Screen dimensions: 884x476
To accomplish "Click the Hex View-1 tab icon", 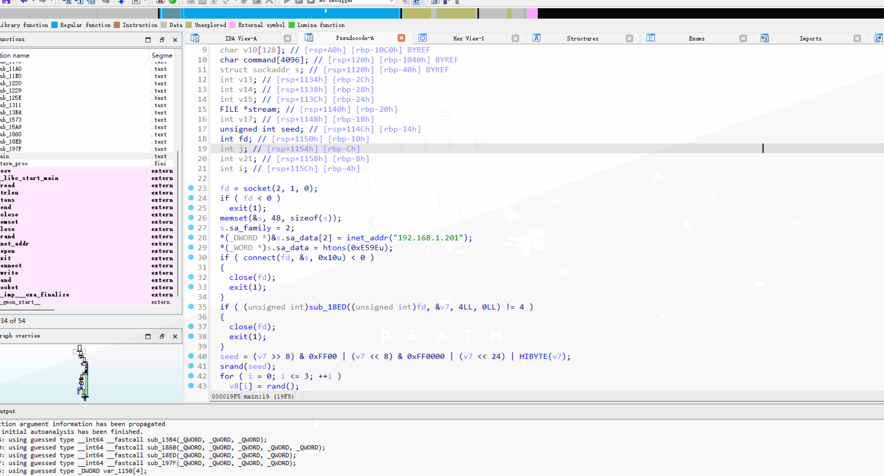I will tap(422, 38).
